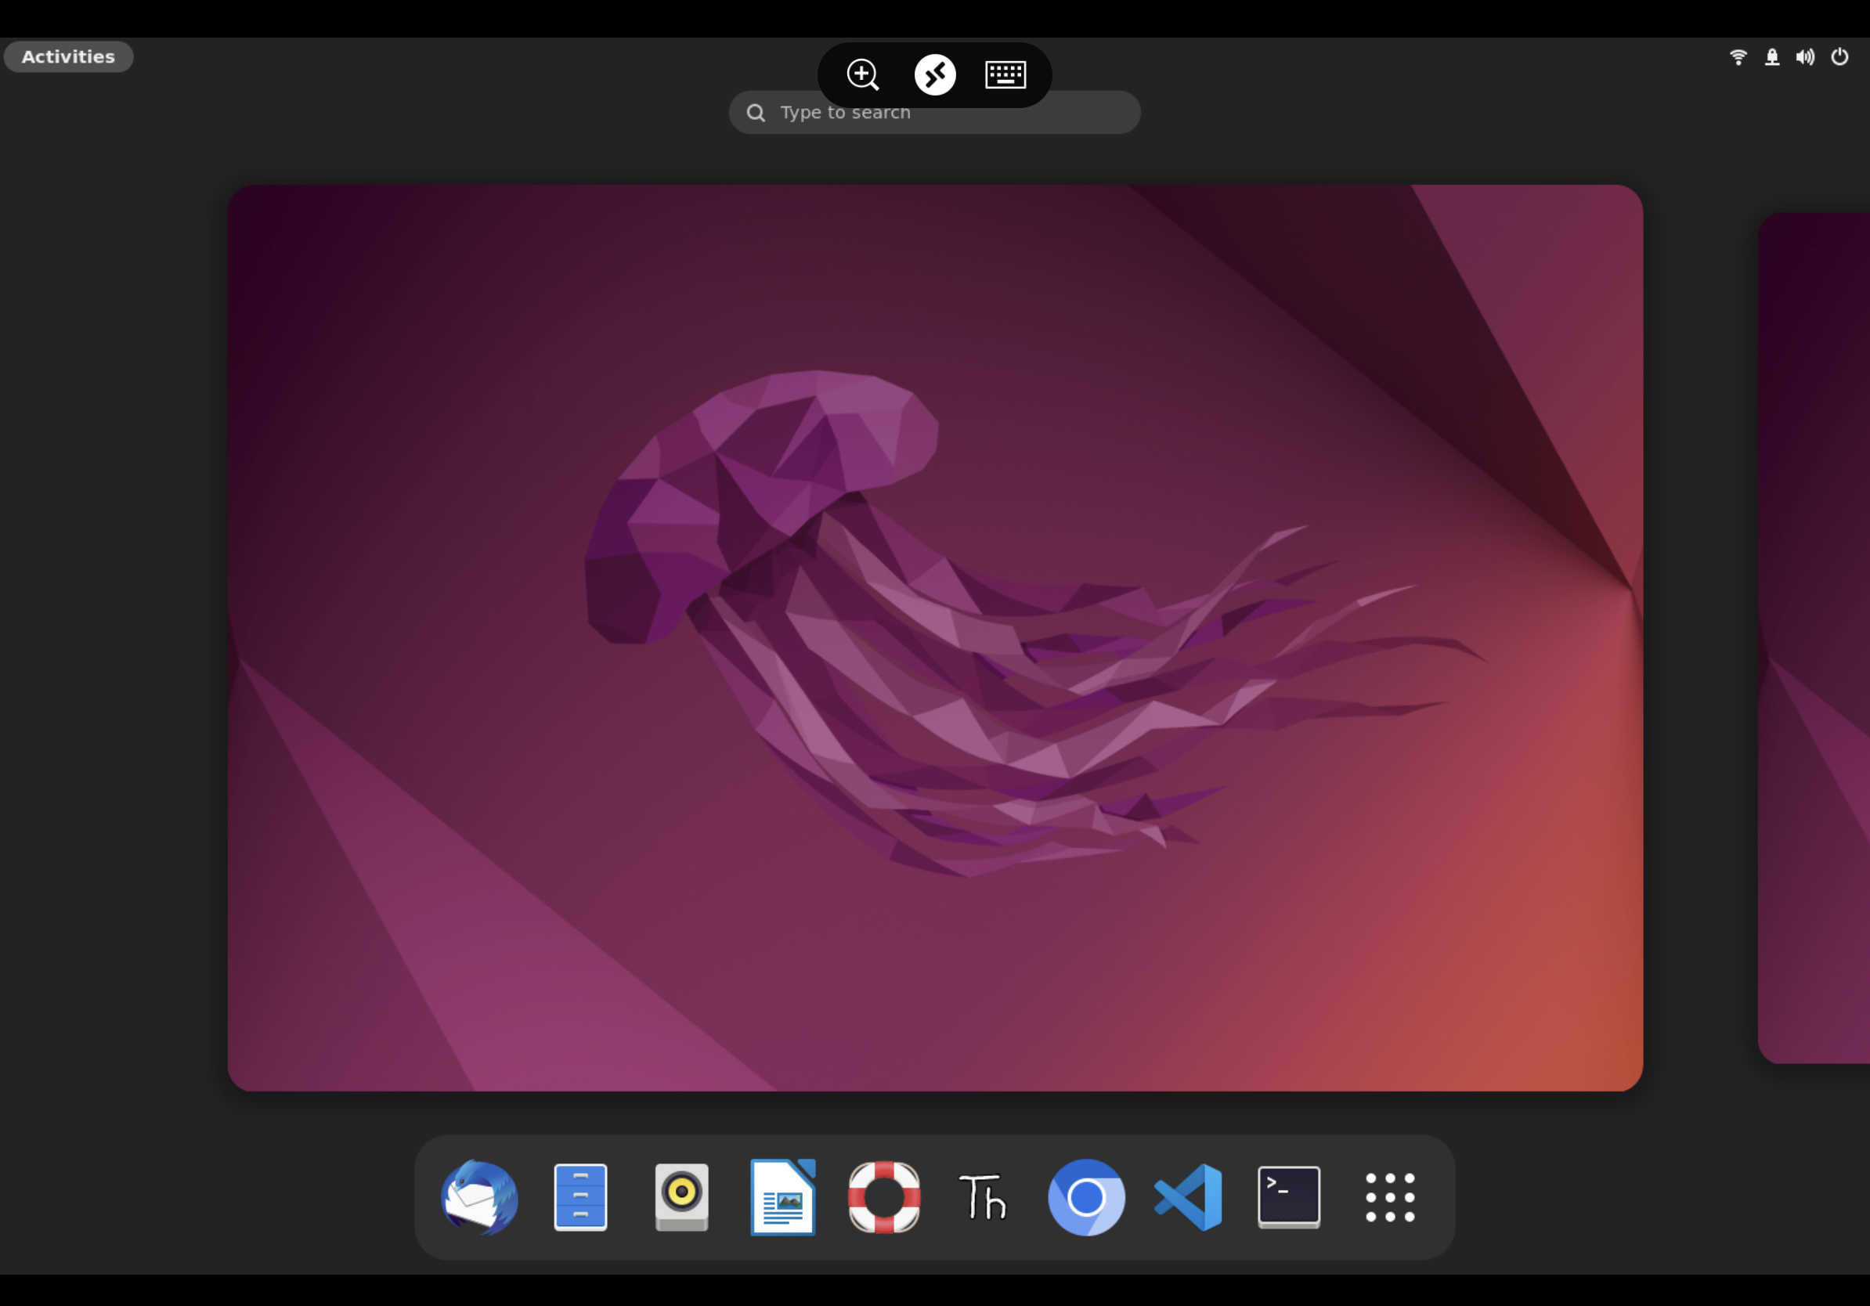The height and width of the screenshot is (1306, 1870).
Task: Click the remote desktop overlay icon
Action: pos(934,75)
